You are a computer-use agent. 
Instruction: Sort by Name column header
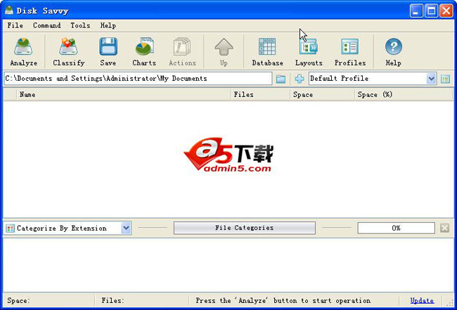[x=124, y=94]
